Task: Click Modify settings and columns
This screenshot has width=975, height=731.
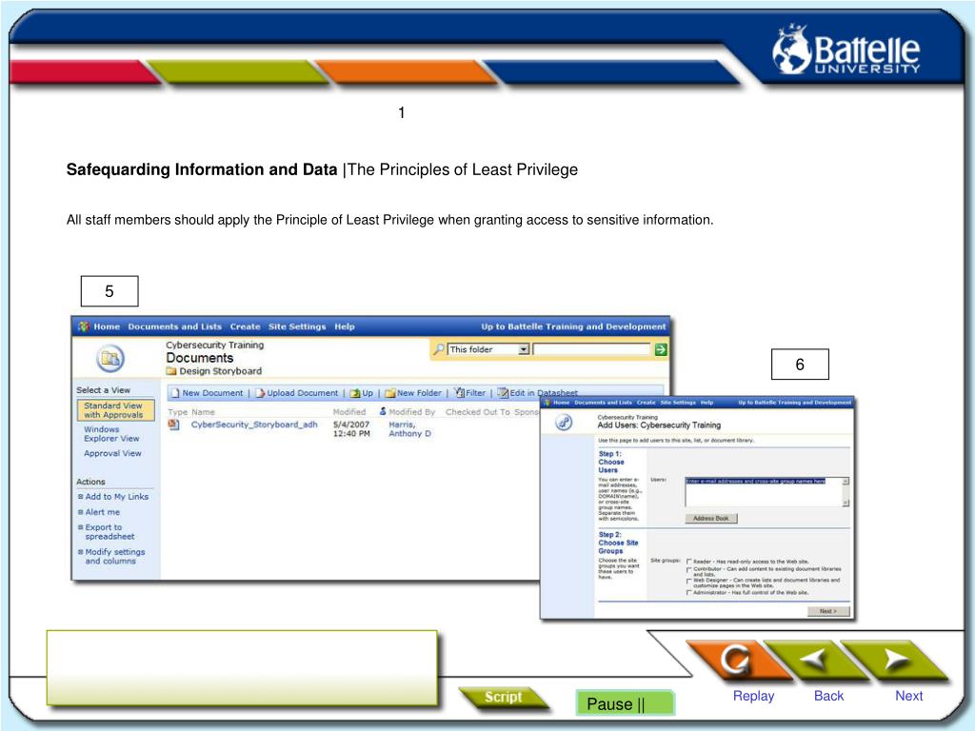Action: pos(115,556)
